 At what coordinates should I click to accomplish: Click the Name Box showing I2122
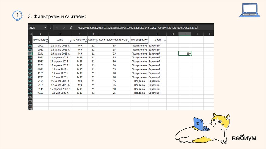click(35, 28)
